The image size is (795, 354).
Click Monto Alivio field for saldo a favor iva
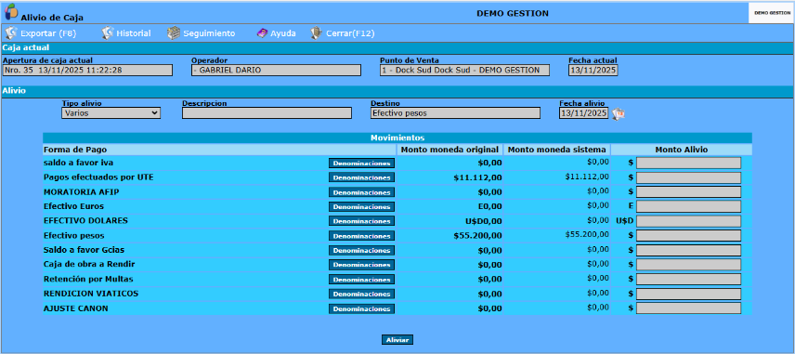click(688, 163)
